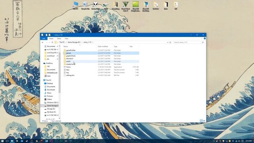
Task: Switch to large icons view layout
Action: click(x=204, y=121)
